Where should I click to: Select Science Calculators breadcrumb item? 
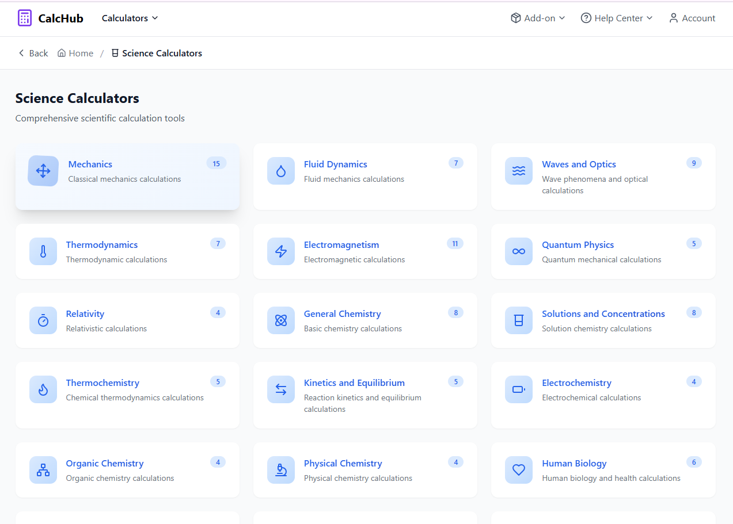point(157,53)
